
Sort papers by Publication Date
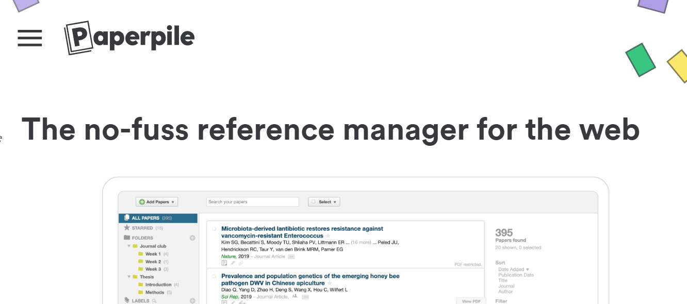pos(516,275)
